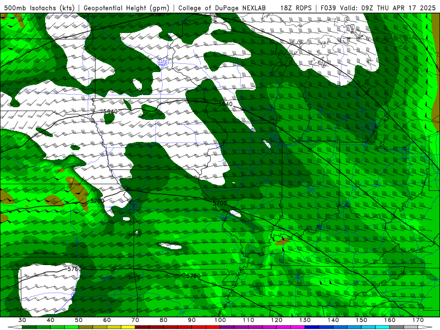Screen dimensions: 440x330
Task: Click the legend value 90
Action: coord(191,320)
